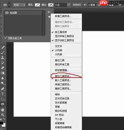Select the Pen tool
The height and width of the screenshot is (130, 124).
click(x=3, y=89)
